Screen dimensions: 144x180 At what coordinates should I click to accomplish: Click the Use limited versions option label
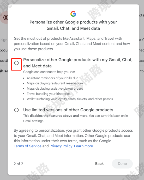68,110
